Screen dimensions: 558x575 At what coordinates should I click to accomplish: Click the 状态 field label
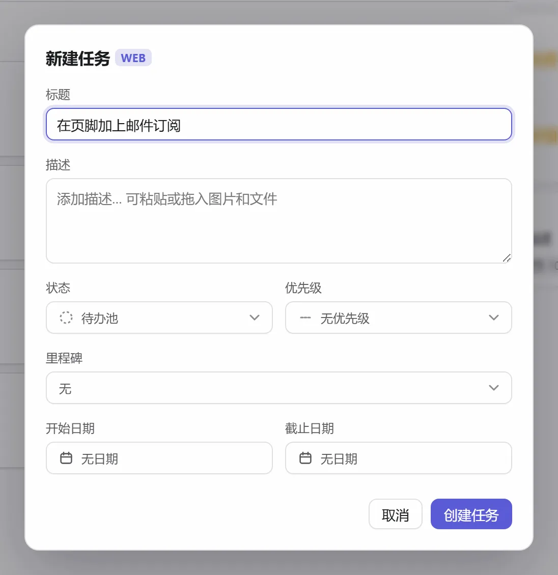click(58, 288)
